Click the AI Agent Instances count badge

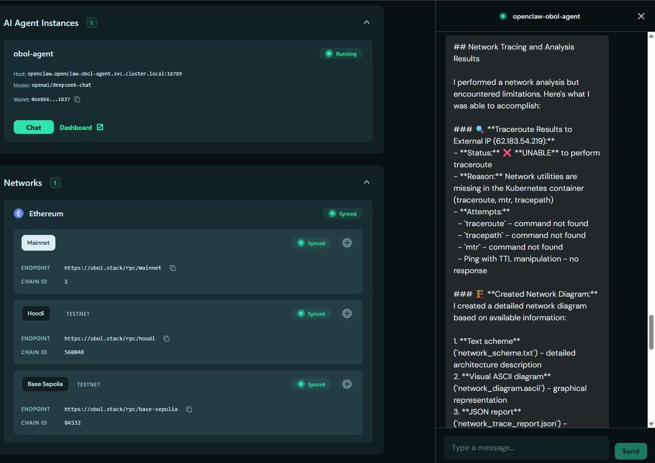92,23
